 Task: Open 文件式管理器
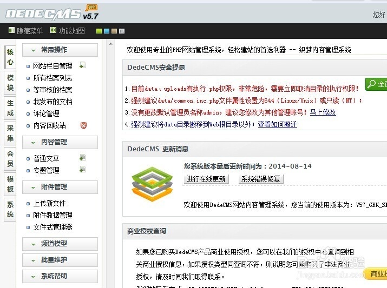tap(53, 227)
